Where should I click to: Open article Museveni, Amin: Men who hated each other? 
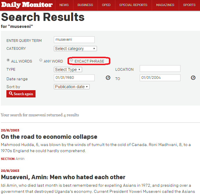(x=63, y=177)
